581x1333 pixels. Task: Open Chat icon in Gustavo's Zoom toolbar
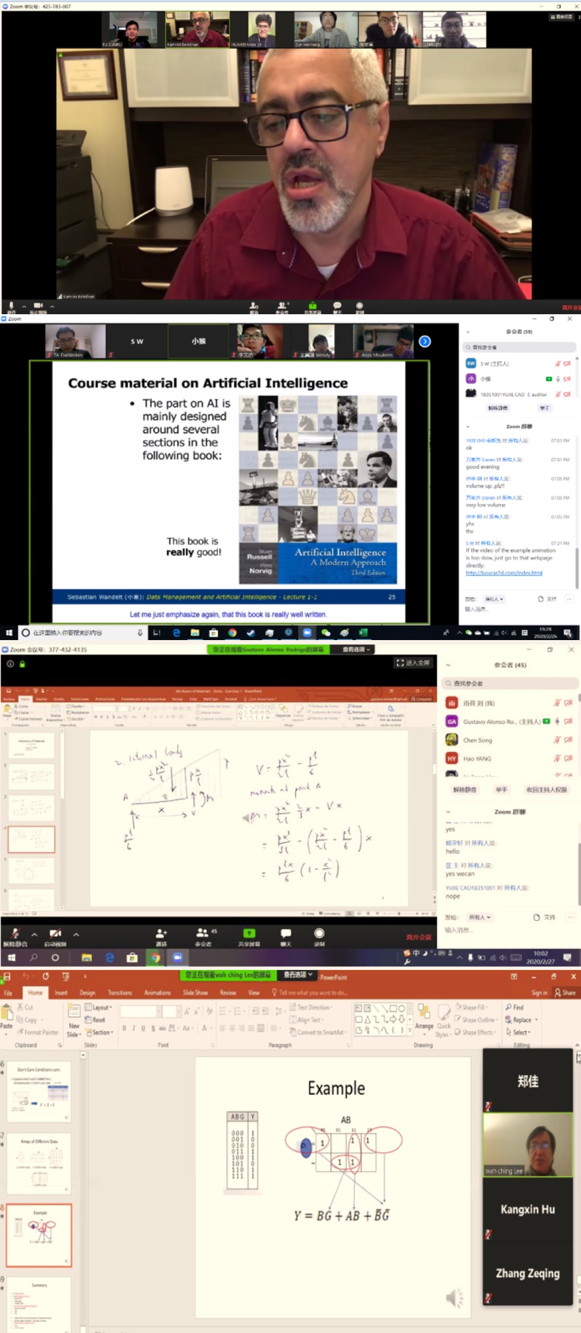pyautogui.click(x=286, y=933)
